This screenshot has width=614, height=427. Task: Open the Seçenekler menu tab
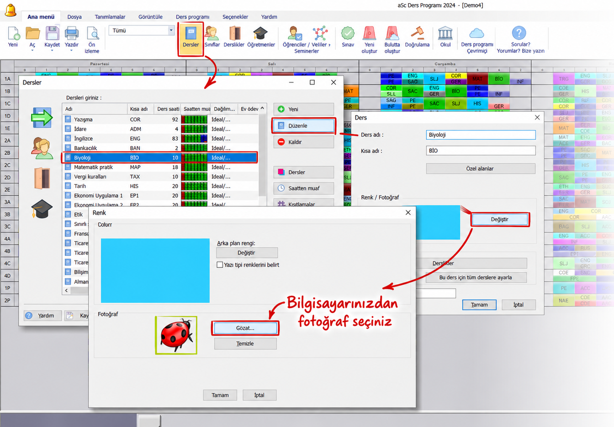click(x=235, y=17)
